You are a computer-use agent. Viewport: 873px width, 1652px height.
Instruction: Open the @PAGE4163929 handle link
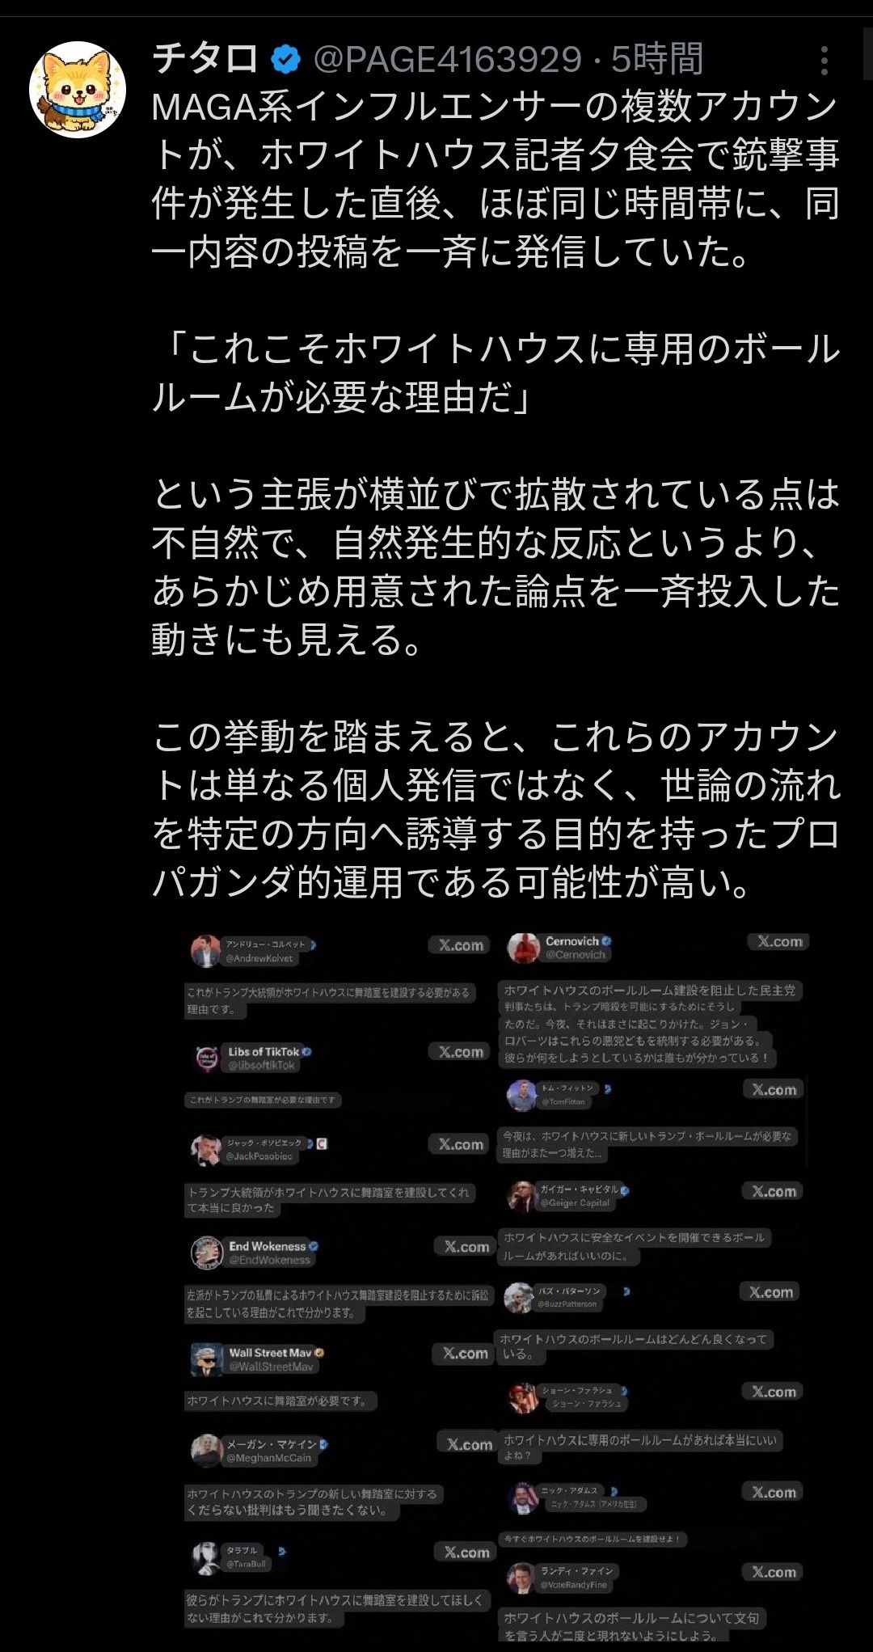click(x=447, y=60)
